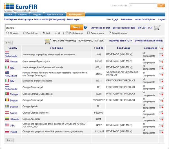169x149 pixels.
Task: Open the Why join tab
Action: pyautogui.click(x=37, y=14)
